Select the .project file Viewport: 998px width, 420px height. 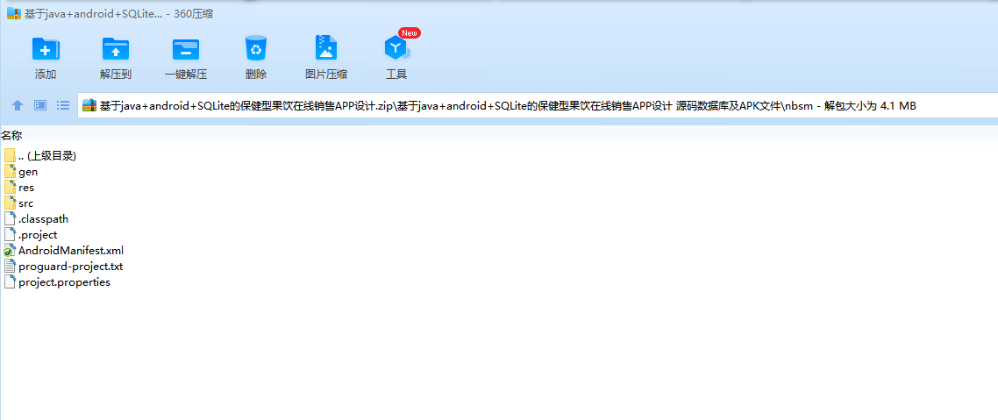[31, 235]
